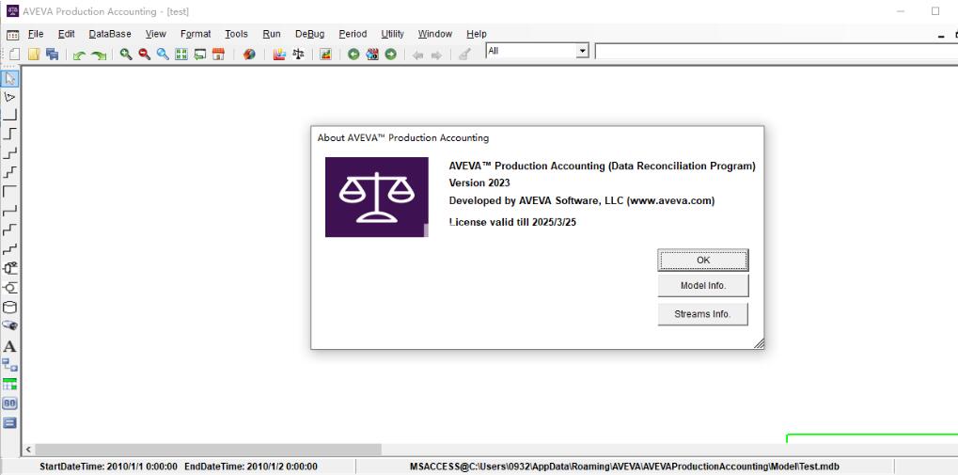Click the calendar system menu icon beside File
The width and height of the screenshot is (958, 475).
(12, 35)
